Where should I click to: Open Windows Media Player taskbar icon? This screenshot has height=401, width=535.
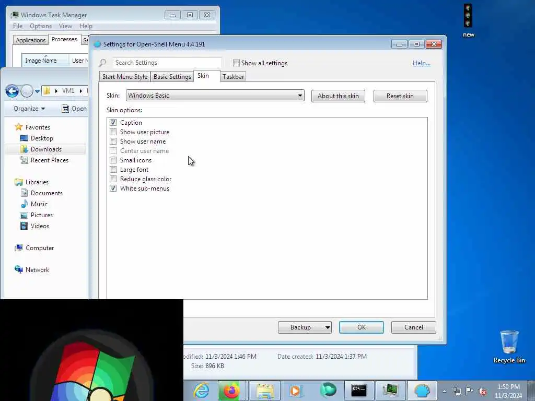[296, 391]
